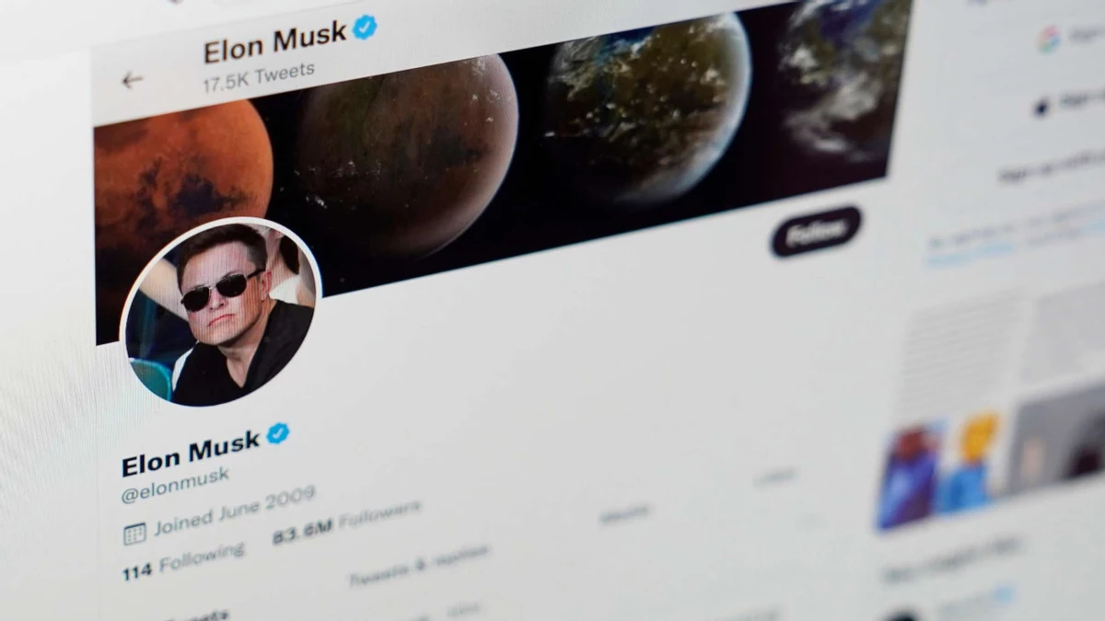The image size is (1105, 621).
Task: Open the 83.6M Followers list
Action: click(346, 522)
